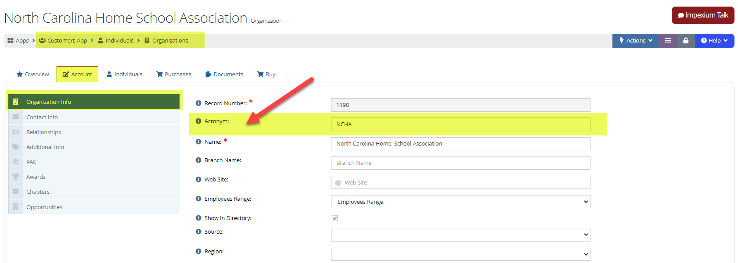
Task: Click the Individuals person icon in breadcrumb
Action: [x=101, y=40]
